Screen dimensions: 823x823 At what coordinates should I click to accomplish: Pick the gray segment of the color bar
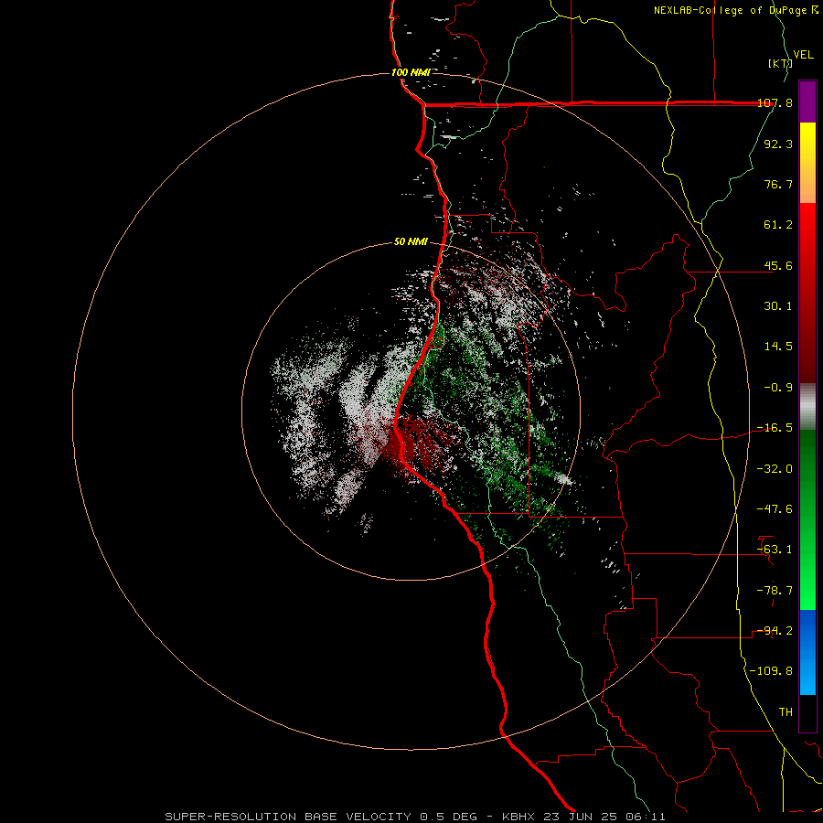tap(807, 406)
